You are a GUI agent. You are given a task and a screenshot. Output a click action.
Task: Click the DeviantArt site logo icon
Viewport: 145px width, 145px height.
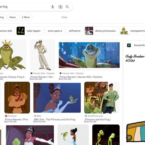pyautogui.click(x=129, y=45)
